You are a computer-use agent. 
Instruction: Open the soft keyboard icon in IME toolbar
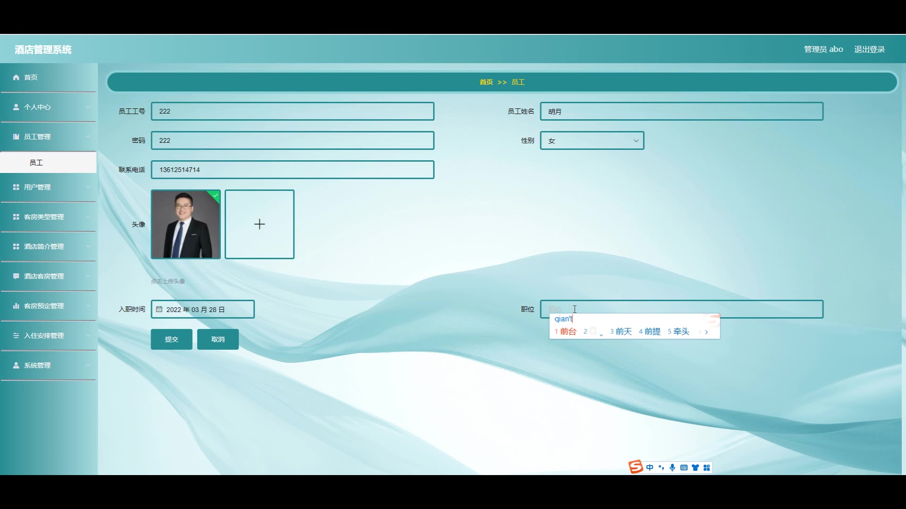coord(684,468)
